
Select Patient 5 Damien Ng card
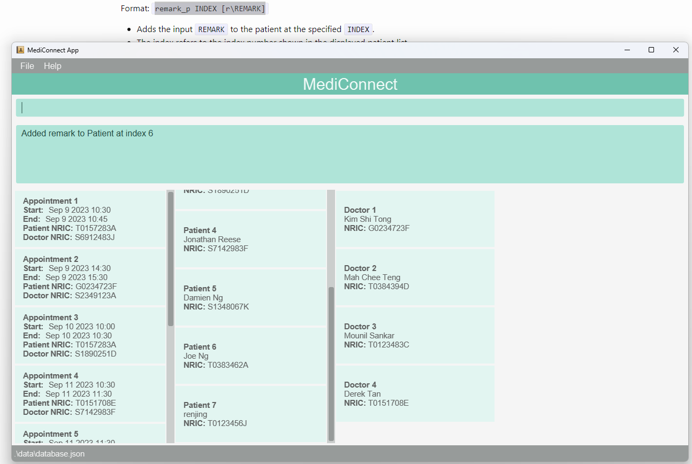coord(250,297)
